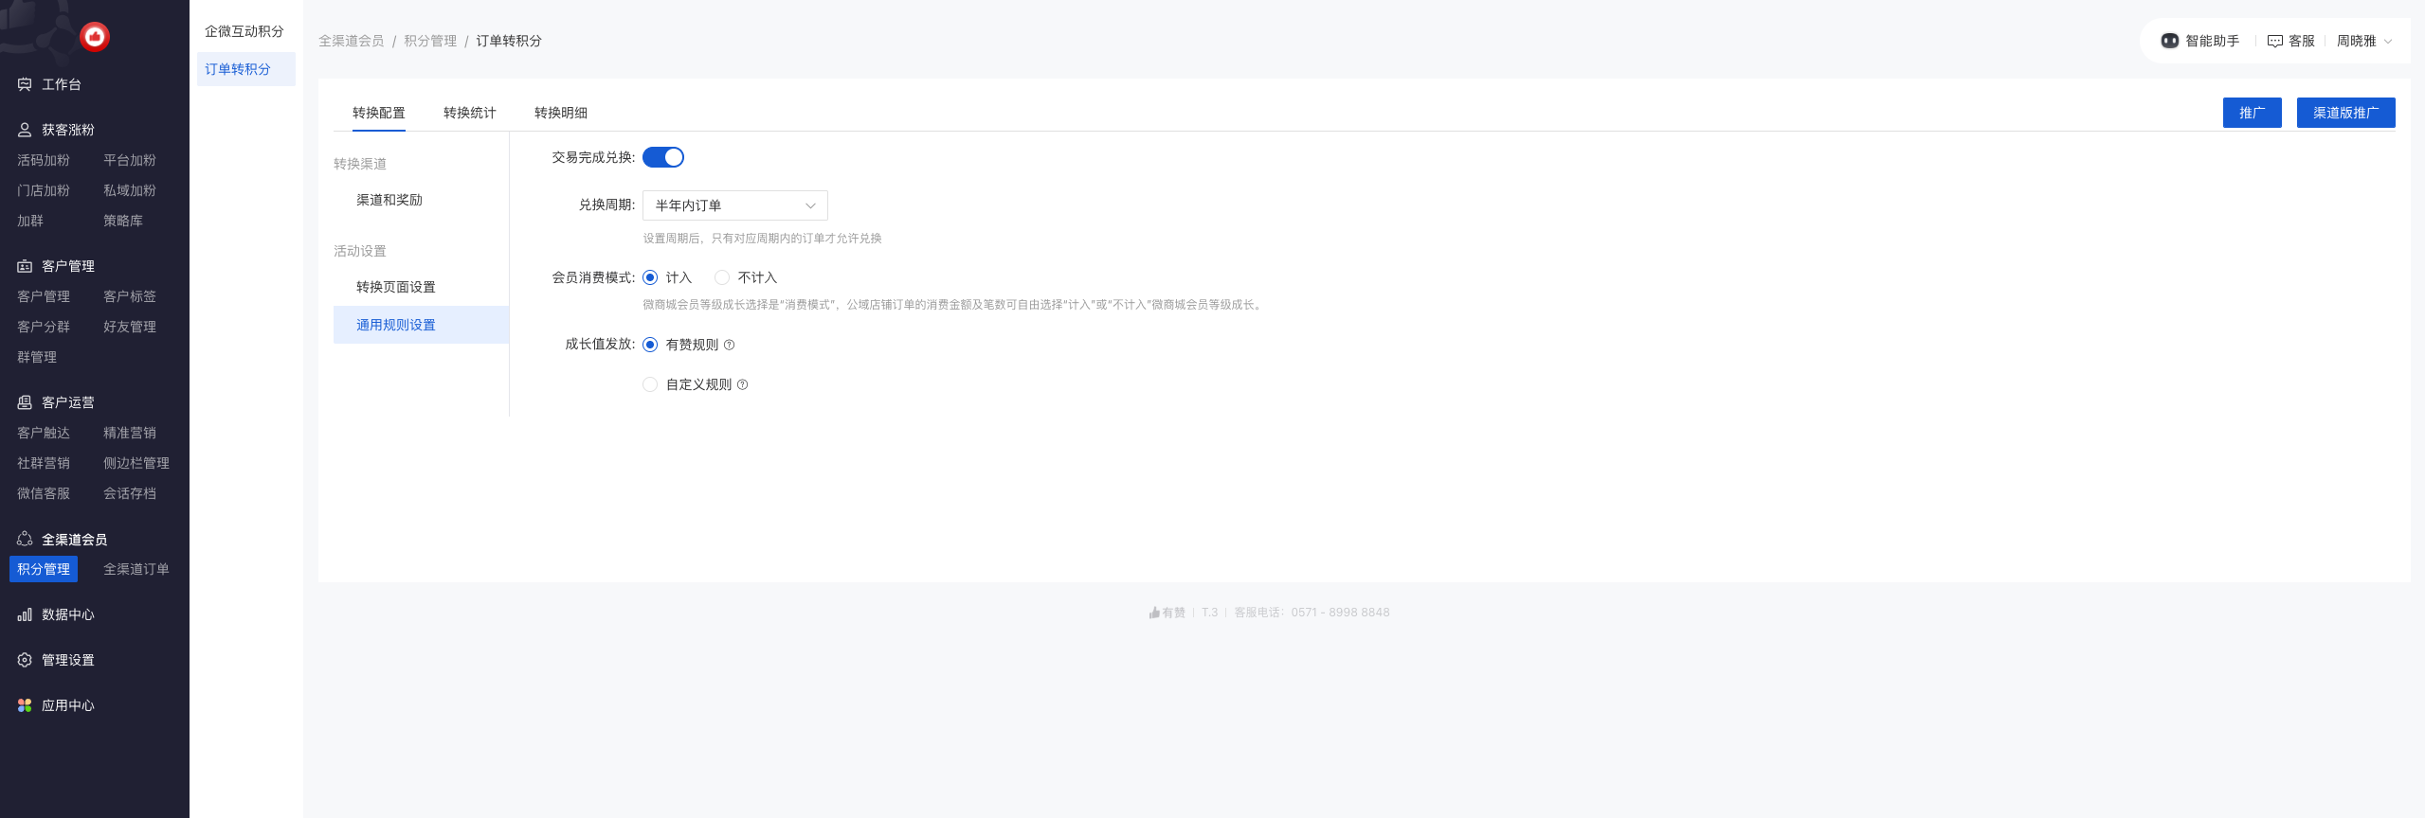This screenshot has width=2425, height=818.
Task: Click help icon next to 有赞规则
Action: [x=729, y=345]
